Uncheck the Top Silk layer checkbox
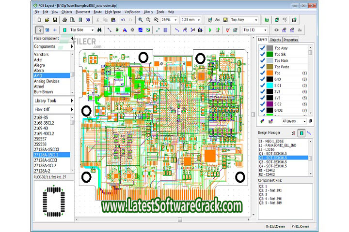 [x=262, y=54]
